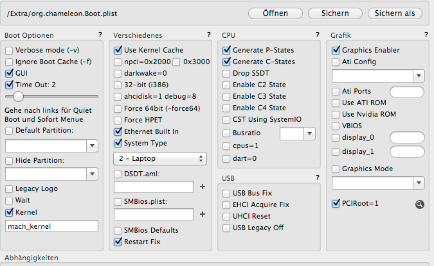
Task: Open help question mark for Grafik section
Action: 426,35
